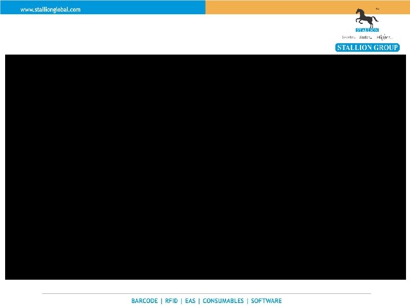Select the EAS footer text
Viewport: 410px width, 307px height.
(190, 301)
